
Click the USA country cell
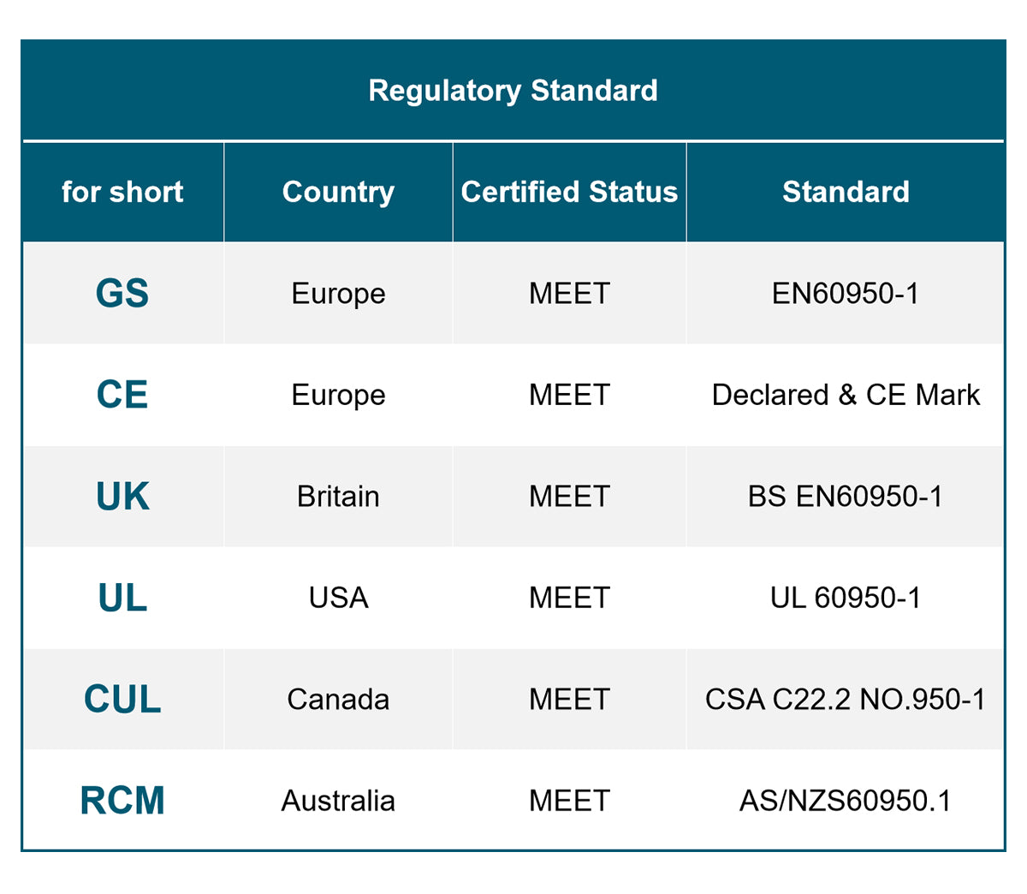(x=338, y=598)
